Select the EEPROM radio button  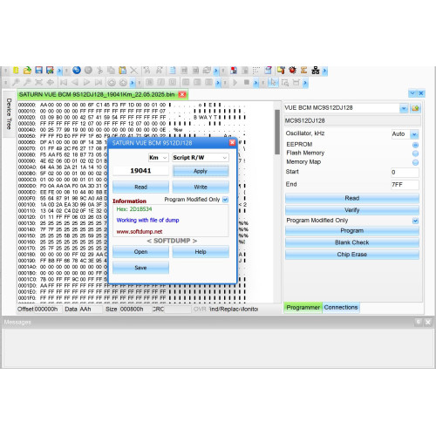point(415,145)
